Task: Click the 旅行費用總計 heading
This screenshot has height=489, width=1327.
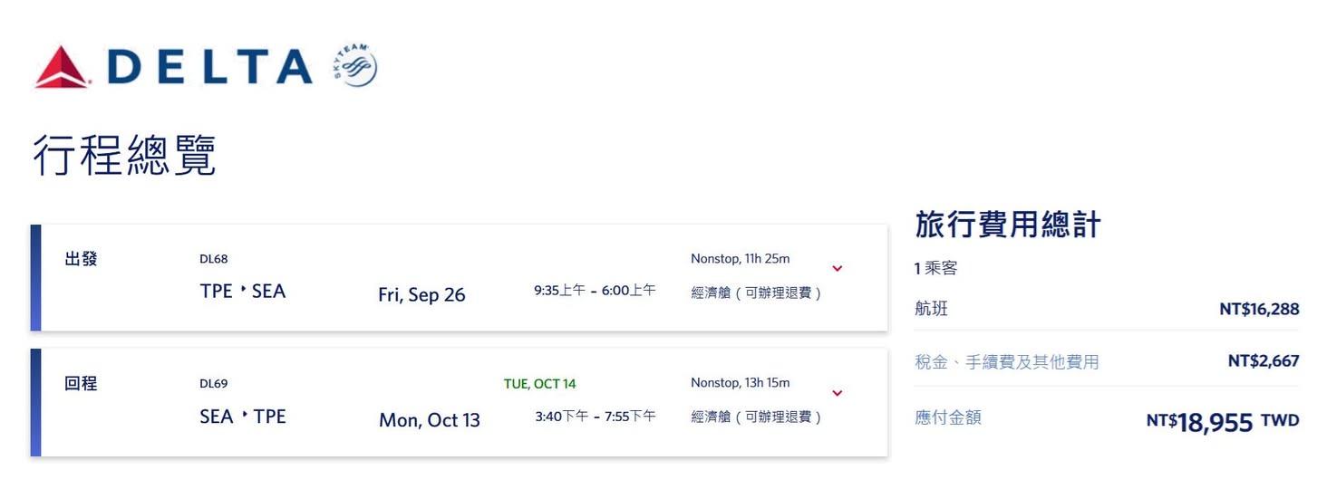Action: coord(1008,225)
